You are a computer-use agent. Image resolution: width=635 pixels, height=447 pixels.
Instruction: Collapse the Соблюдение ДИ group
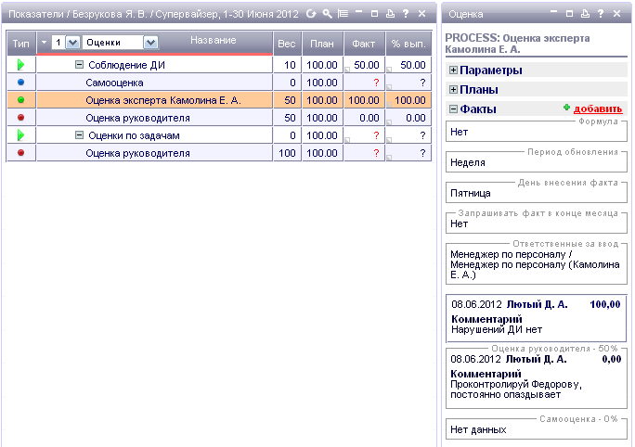pos(80,65)
